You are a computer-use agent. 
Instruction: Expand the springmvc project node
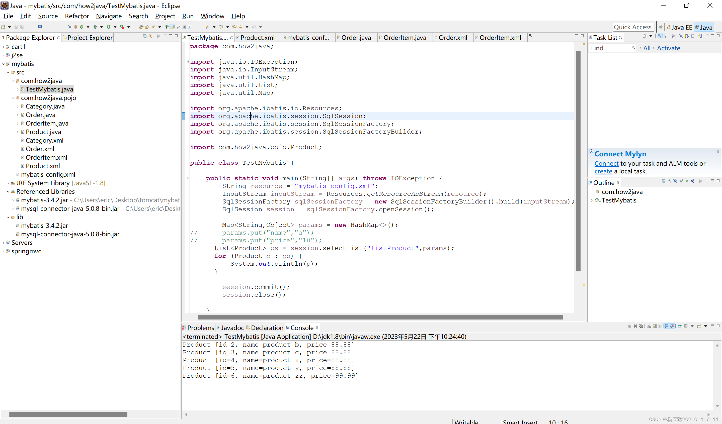pos(3,251)
